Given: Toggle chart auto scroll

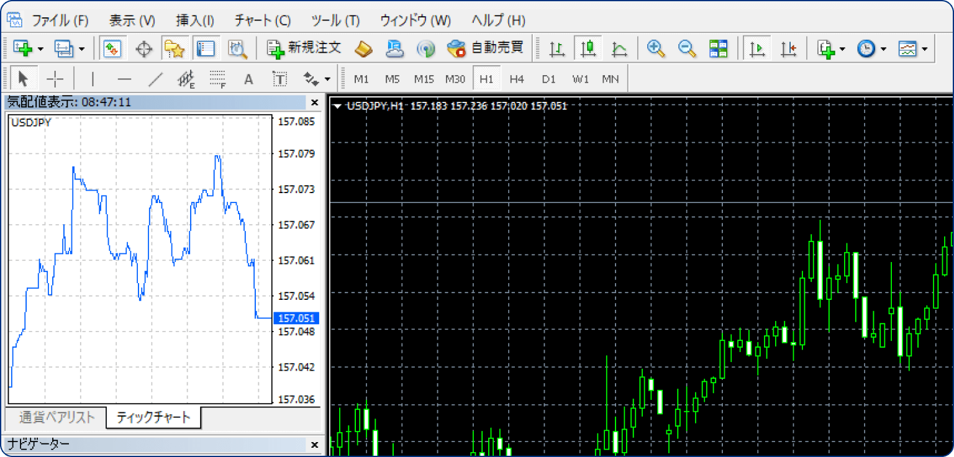Looking at the screenshot, I should [x=756, y=48].
